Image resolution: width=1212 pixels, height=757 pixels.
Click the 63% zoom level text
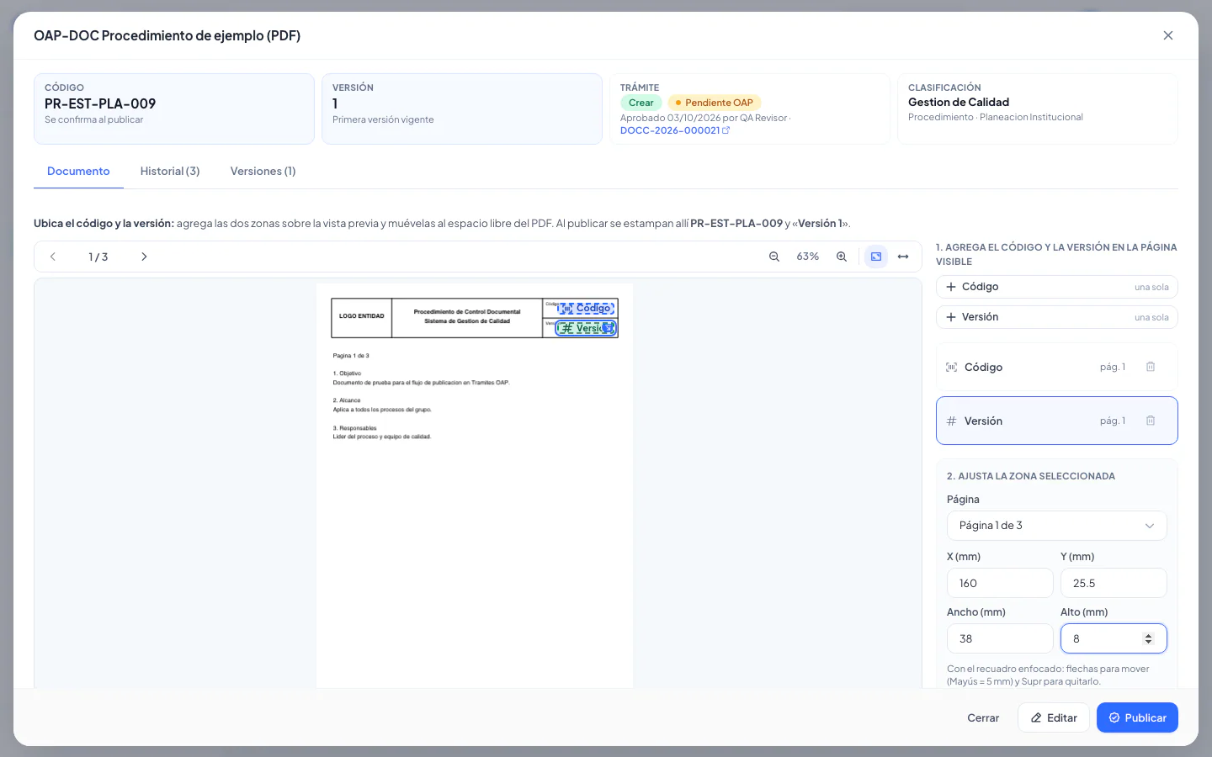tap(808, 257)
